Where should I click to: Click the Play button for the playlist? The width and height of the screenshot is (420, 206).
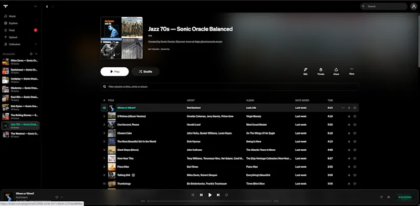click(x=114, y=71)
